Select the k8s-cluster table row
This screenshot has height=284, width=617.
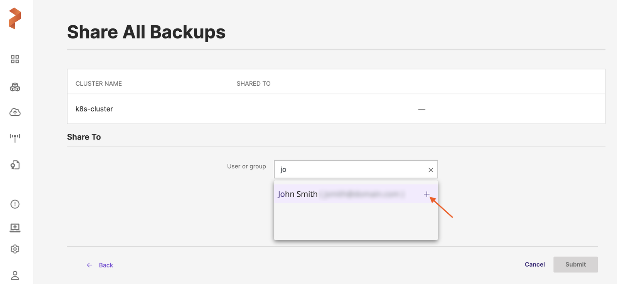335,109
